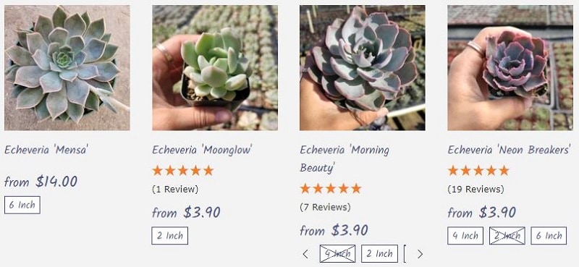Follow the Echeveria 'Neon Breakers' title link

point(510,150)
